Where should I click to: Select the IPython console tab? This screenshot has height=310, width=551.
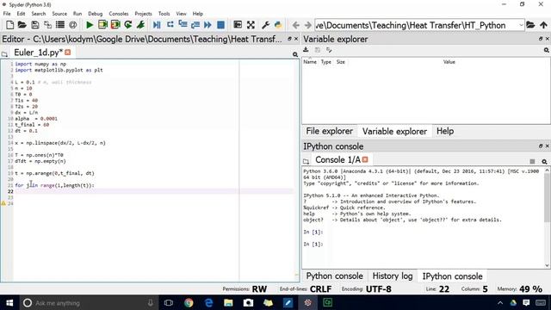[x=452, y=276]
